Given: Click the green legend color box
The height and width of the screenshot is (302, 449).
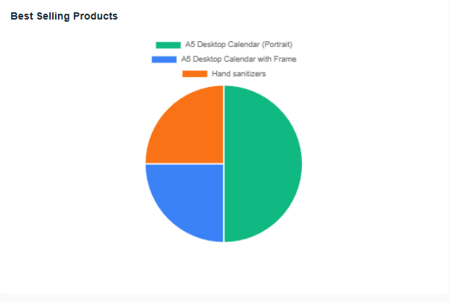Looking at the screenshot, I should coord(168,45).
